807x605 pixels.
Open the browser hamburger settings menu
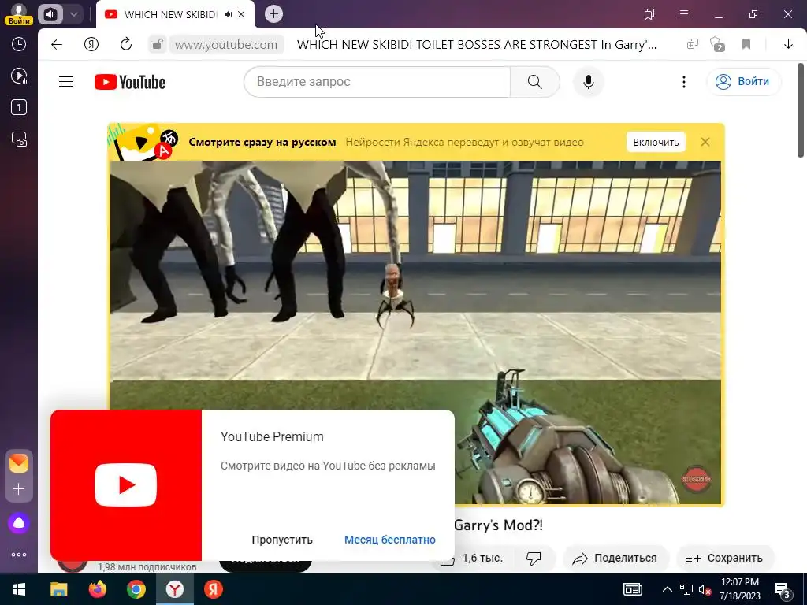[x=684, y=14]
